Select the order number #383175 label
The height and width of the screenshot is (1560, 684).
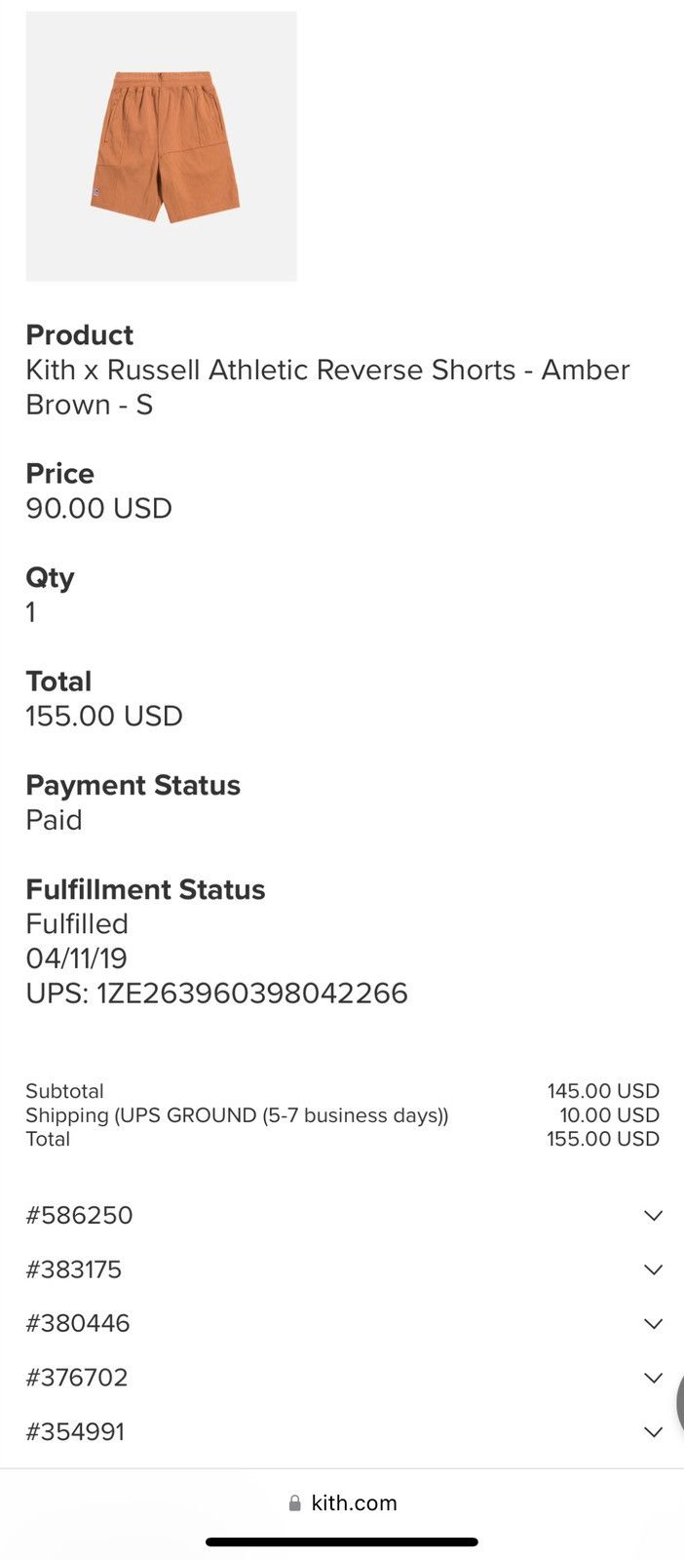pos(74,1269)
